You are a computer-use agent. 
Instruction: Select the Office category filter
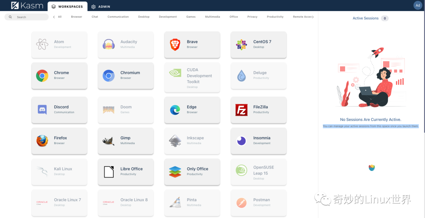click(x=234, y=17)
